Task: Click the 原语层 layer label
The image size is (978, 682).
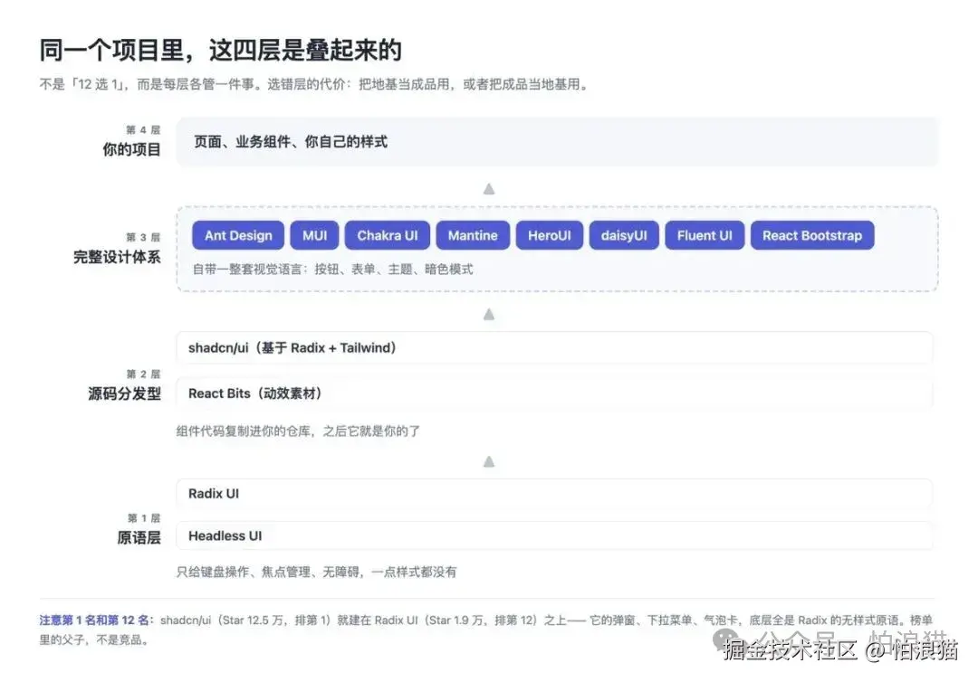Action: click(139, 537)
